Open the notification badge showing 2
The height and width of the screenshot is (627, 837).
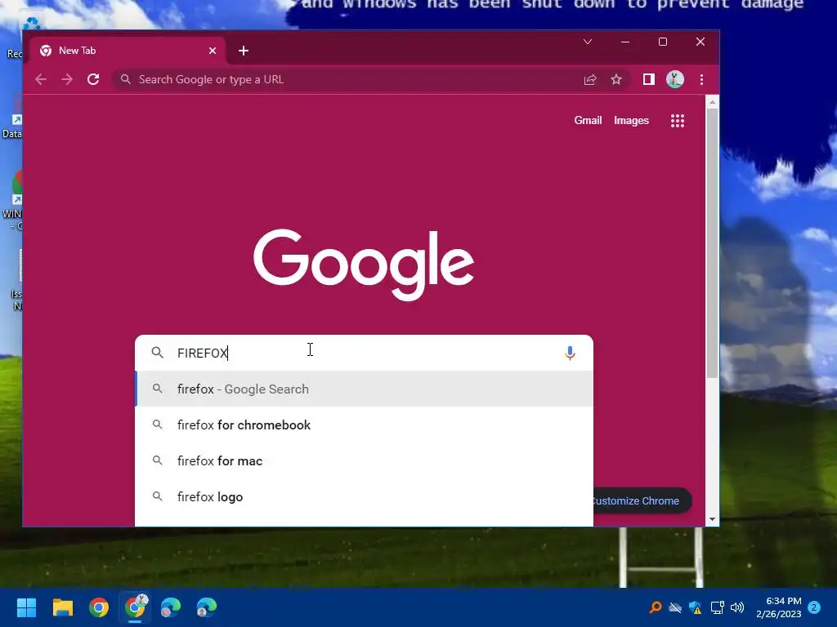click(x=814, y=607)
